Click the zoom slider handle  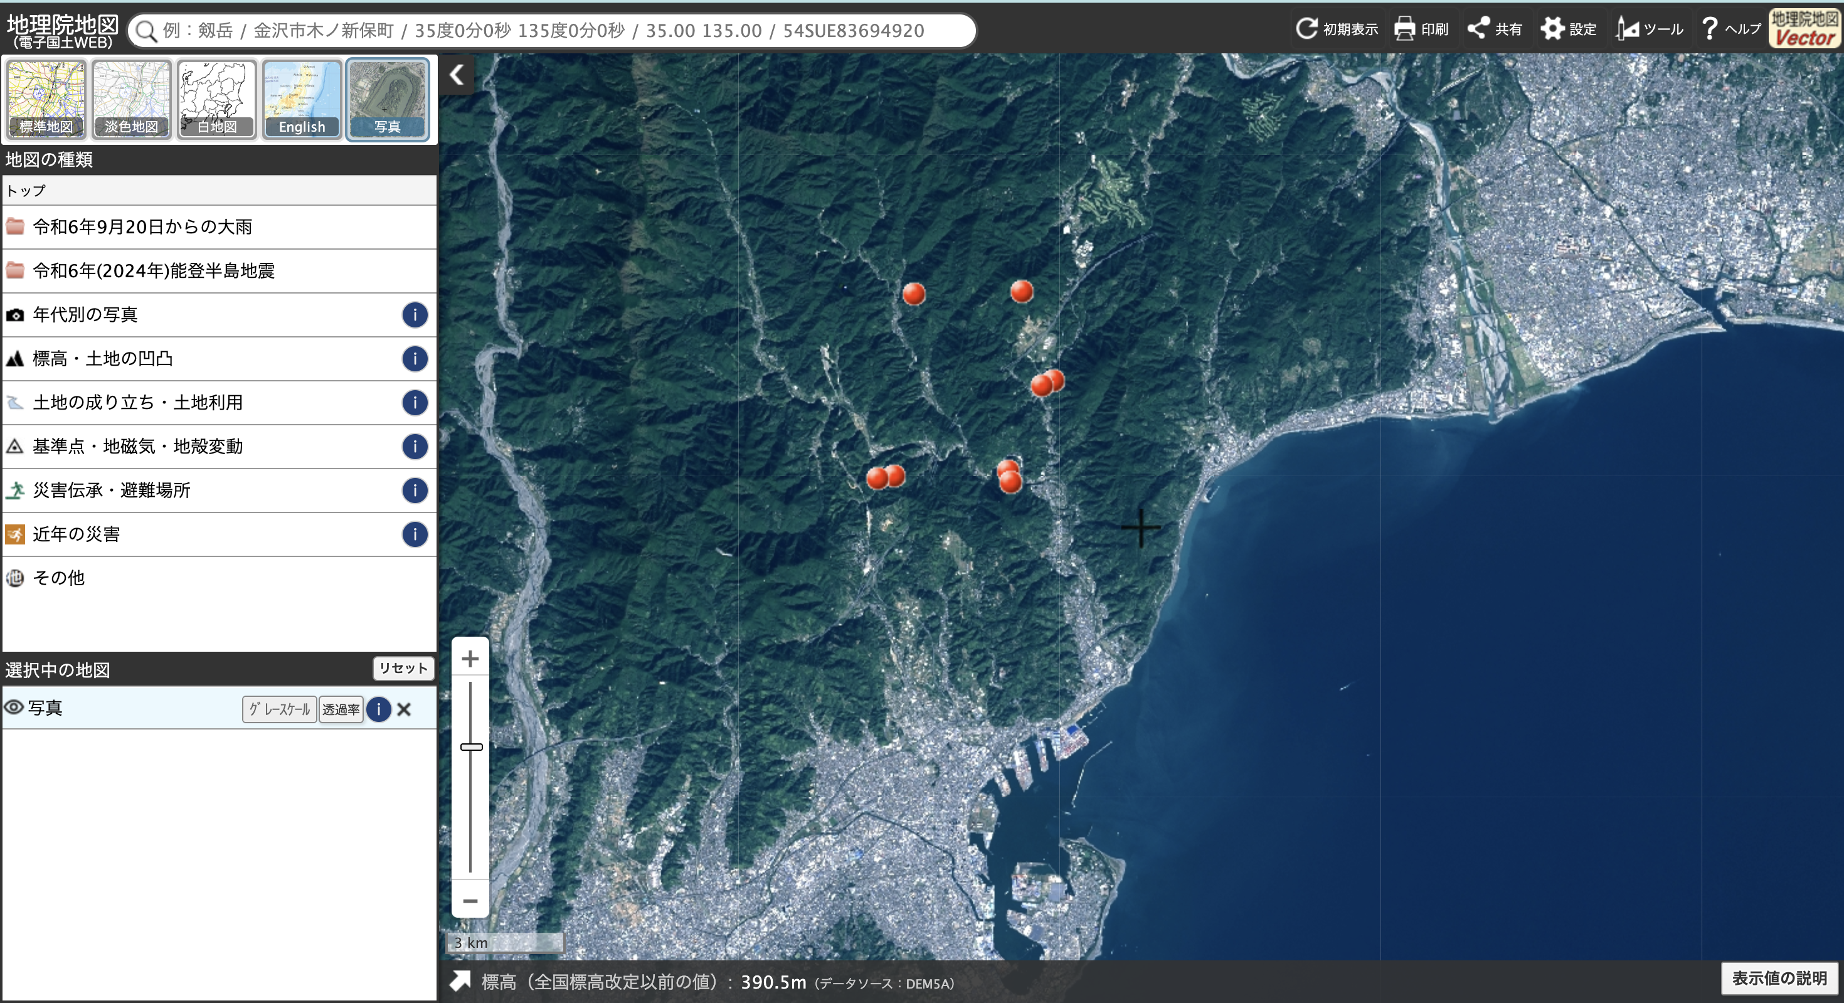point(471,746)
